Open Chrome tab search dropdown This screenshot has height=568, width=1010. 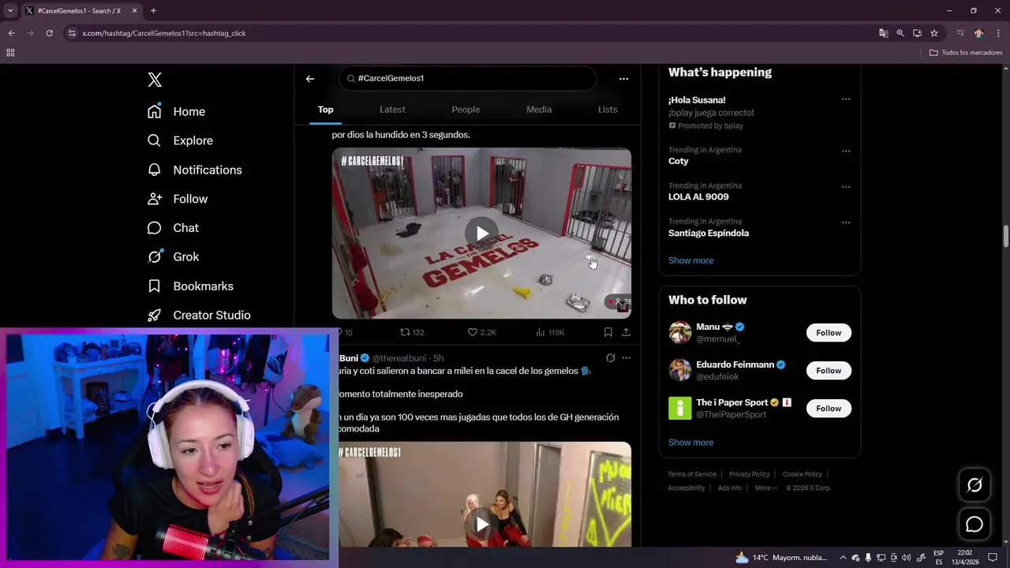[10, 11]
